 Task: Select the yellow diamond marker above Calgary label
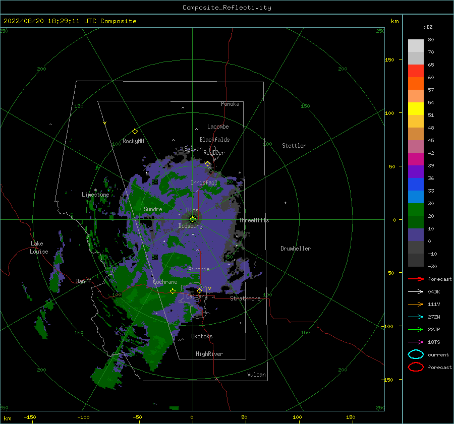199,290
